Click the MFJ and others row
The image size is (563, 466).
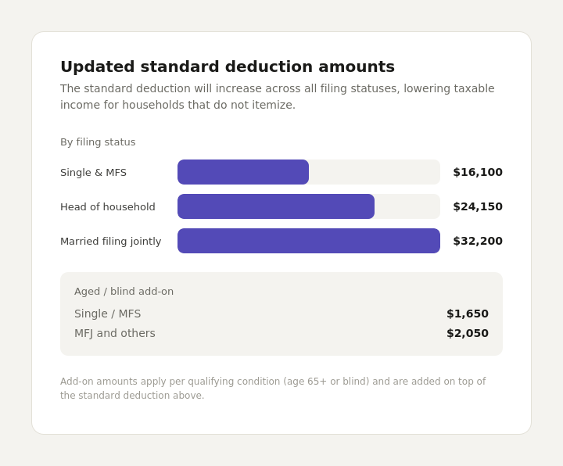coord(281,333)
